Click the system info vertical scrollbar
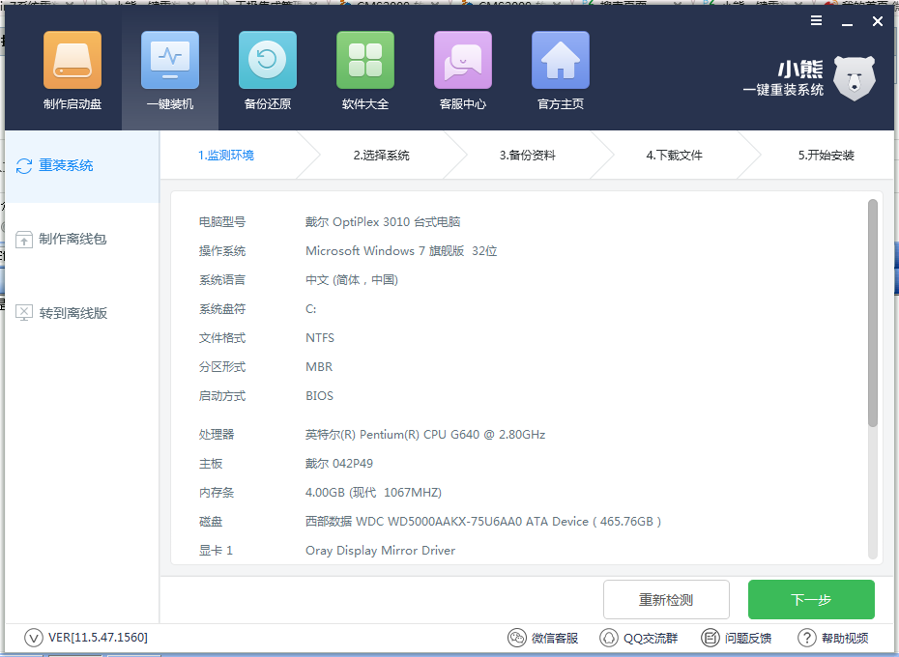Image resolution: width=899 pixels, height=657 pixels. [x=873, y=313]
